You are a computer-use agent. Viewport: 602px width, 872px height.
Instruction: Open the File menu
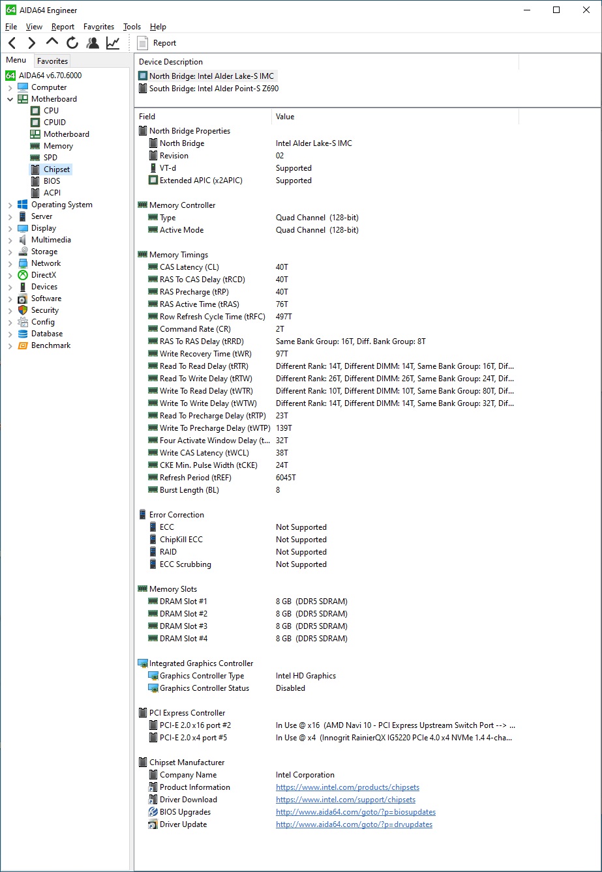point(11,27)
